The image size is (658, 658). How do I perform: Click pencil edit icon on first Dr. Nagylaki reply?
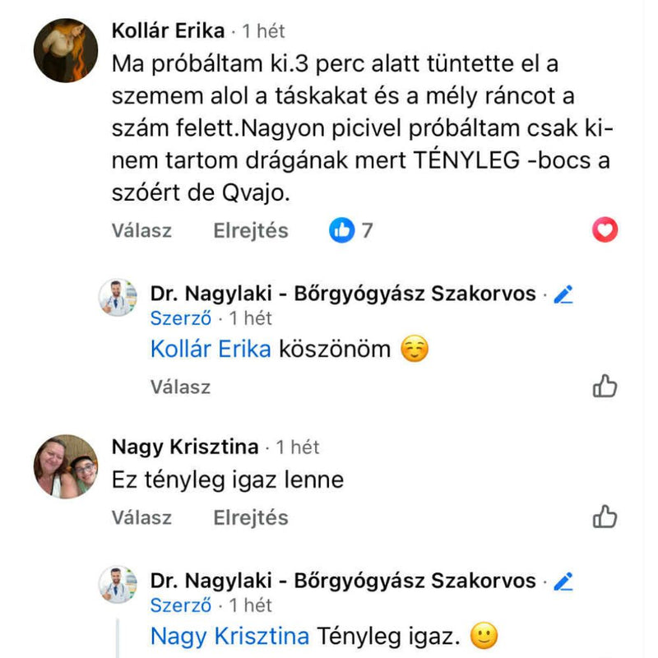563,294
